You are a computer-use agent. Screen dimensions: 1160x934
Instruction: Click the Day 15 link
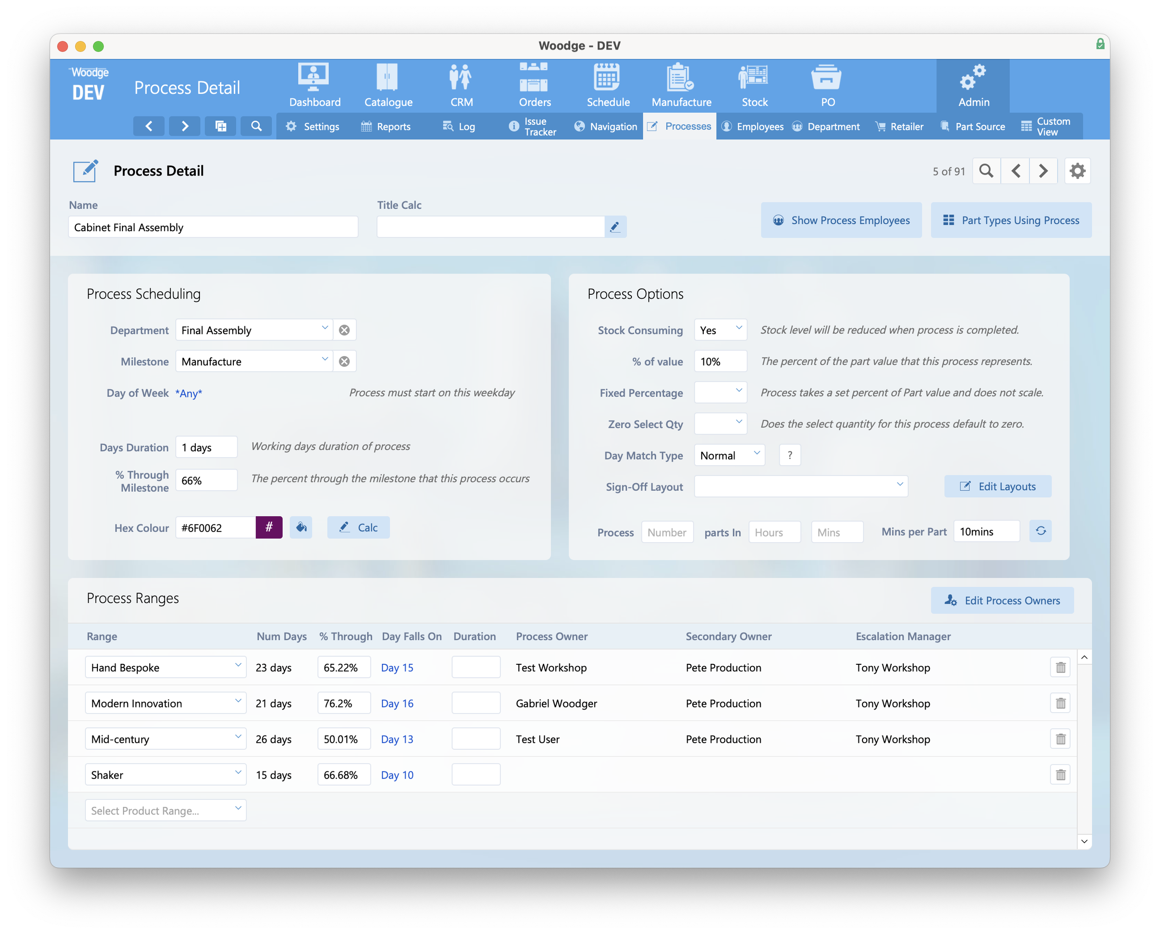click(x=397, y=668)
